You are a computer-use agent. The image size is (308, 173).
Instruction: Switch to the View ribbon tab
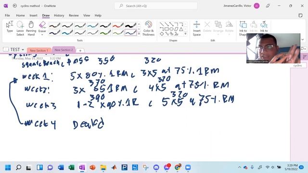tap(87, 15)
